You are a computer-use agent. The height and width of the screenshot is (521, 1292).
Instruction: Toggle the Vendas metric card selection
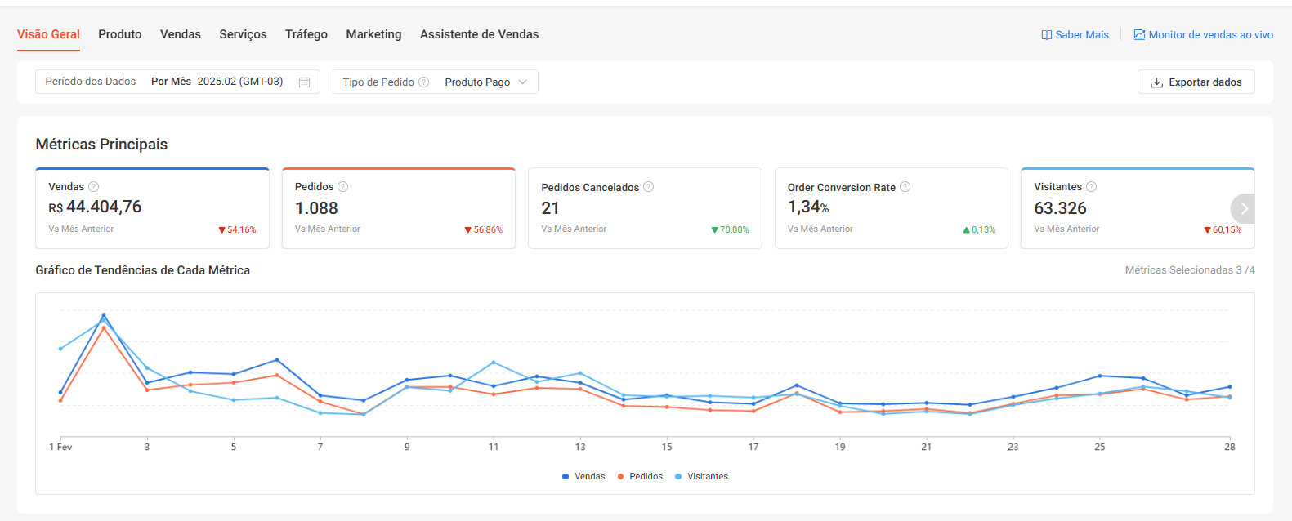pyautogui.click(x=152, y=208)
